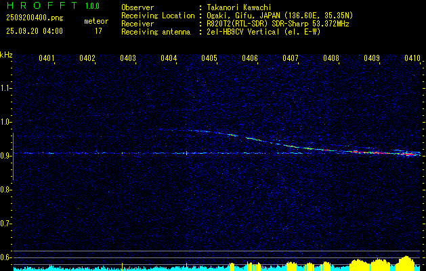
Task: Click the 0.6 kHz axis label
Action: pyautogui.click(x=5, y=257)
